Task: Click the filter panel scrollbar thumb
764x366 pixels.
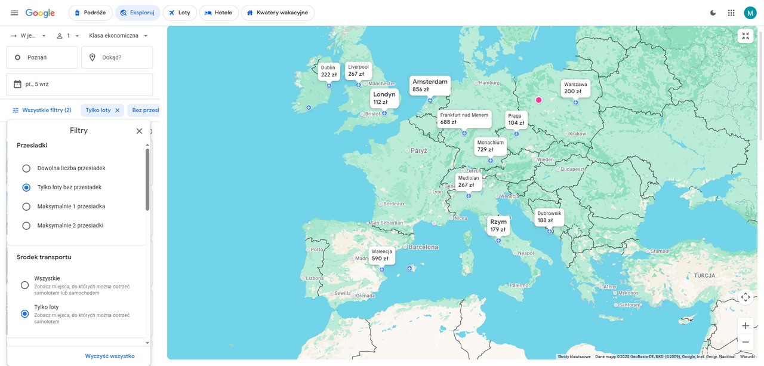Action: [147, 180]
